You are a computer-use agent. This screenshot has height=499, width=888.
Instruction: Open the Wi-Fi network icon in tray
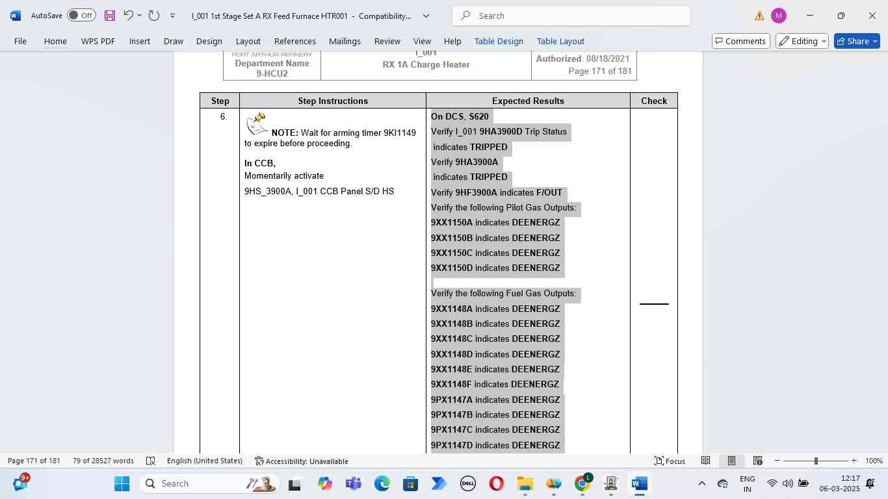[x=772, y=483]
